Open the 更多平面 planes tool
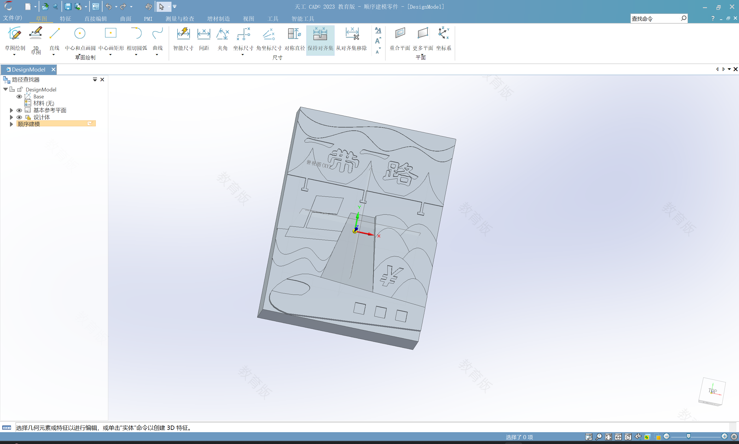This screenshot has height=444, width=739. [x=423, y=39]
